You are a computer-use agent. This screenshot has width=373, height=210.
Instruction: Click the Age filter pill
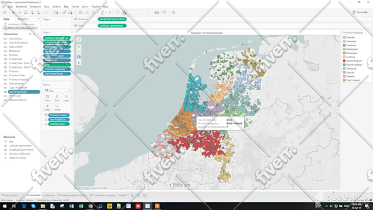coord(57,65)
